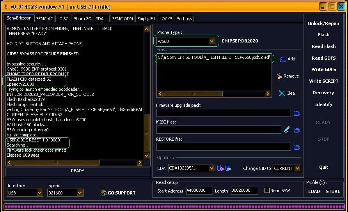This screenshot has height=212, width=348.
Task: Click the Files list scrollbar left arrow
Action: pos(160,94)
